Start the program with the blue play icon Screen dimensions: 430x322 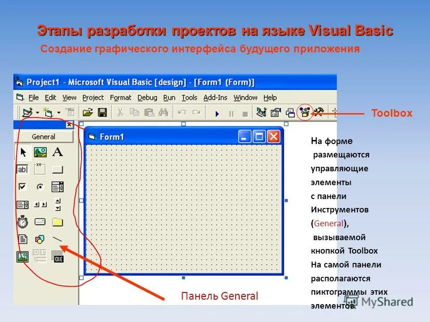point(217,113)
